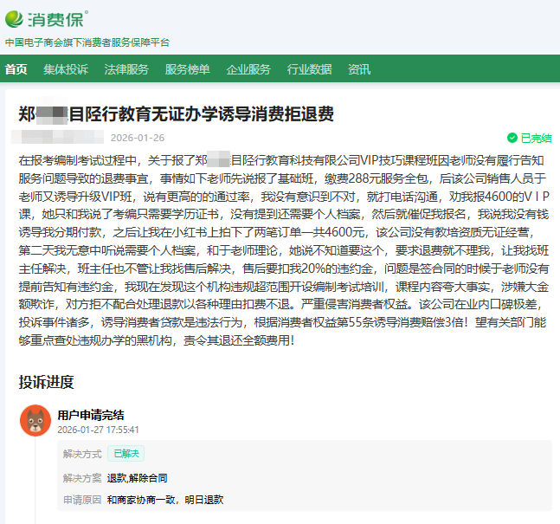Image resolution: width=560 pixels, height=524 pixels.
Task: Open the 服务榜单 page
Action: point(187,69)
